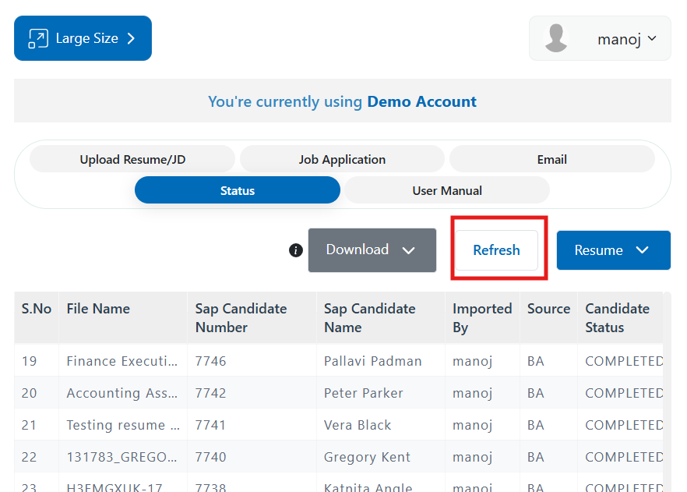Click the user avatar icon
This screenshot has width=687, height=492.
tap(556, 38)
